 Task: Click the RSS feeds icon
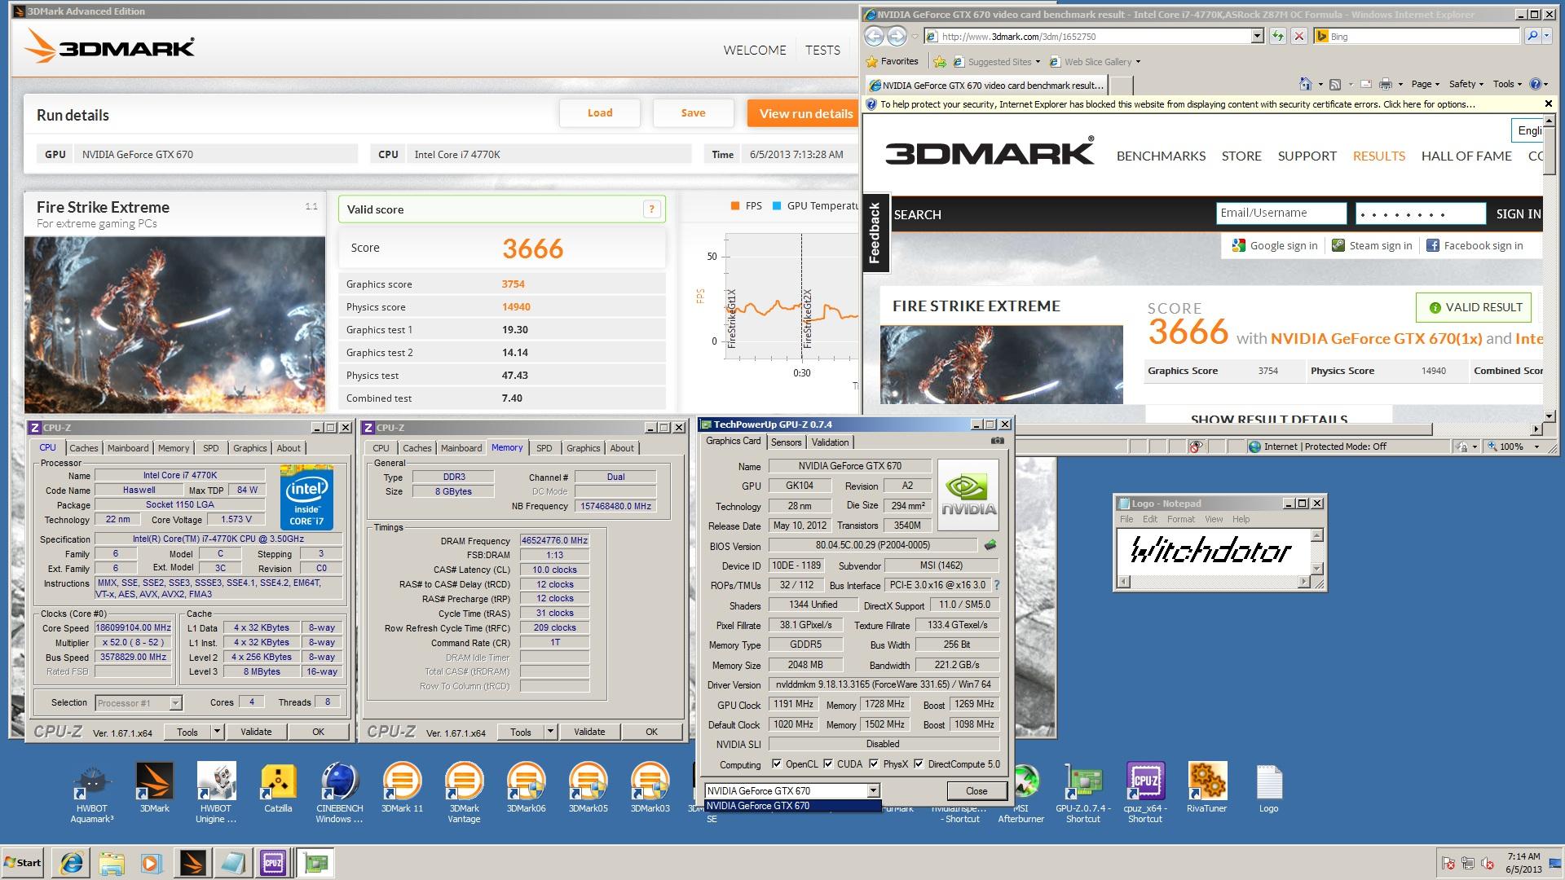[x=1335, y=84]
